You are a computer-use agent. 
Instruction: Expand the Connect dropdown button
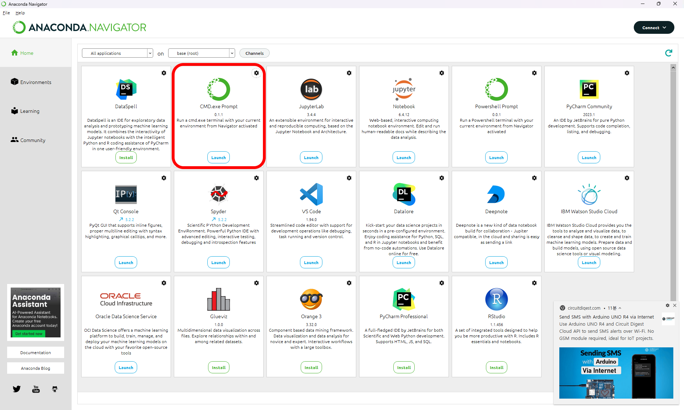tap(654, 27)
